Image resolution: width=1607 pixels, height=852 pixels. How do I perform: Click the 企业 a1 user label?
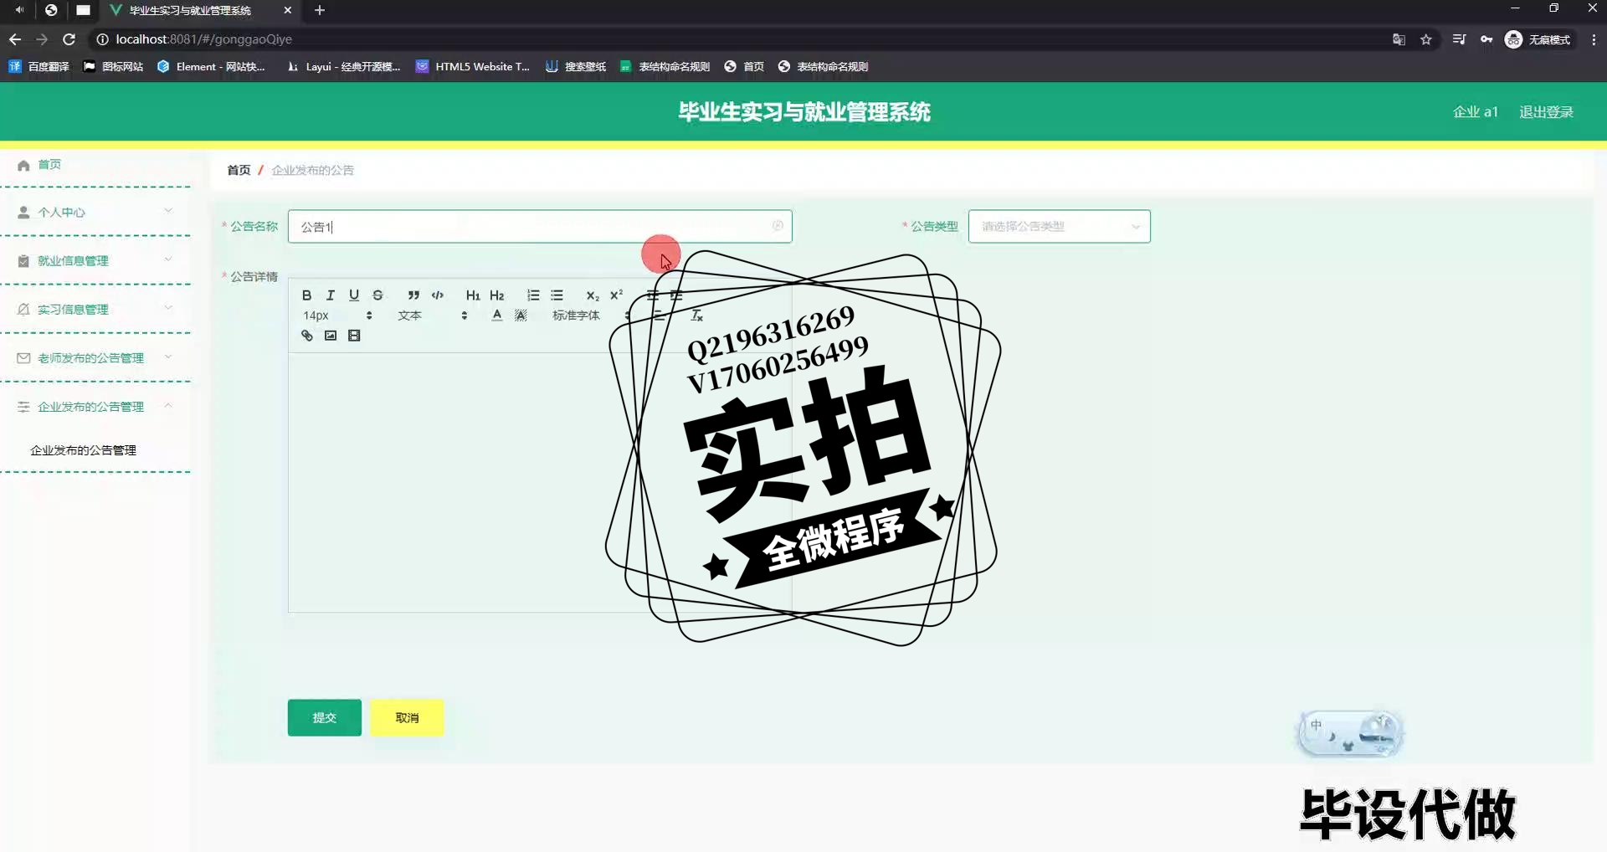click(1475, 111)
